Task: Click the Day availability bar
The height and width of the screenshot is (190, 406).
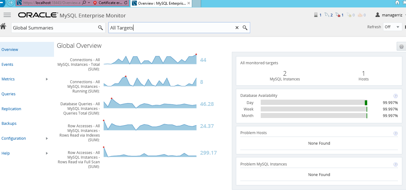Action: [x=314, y=103]
